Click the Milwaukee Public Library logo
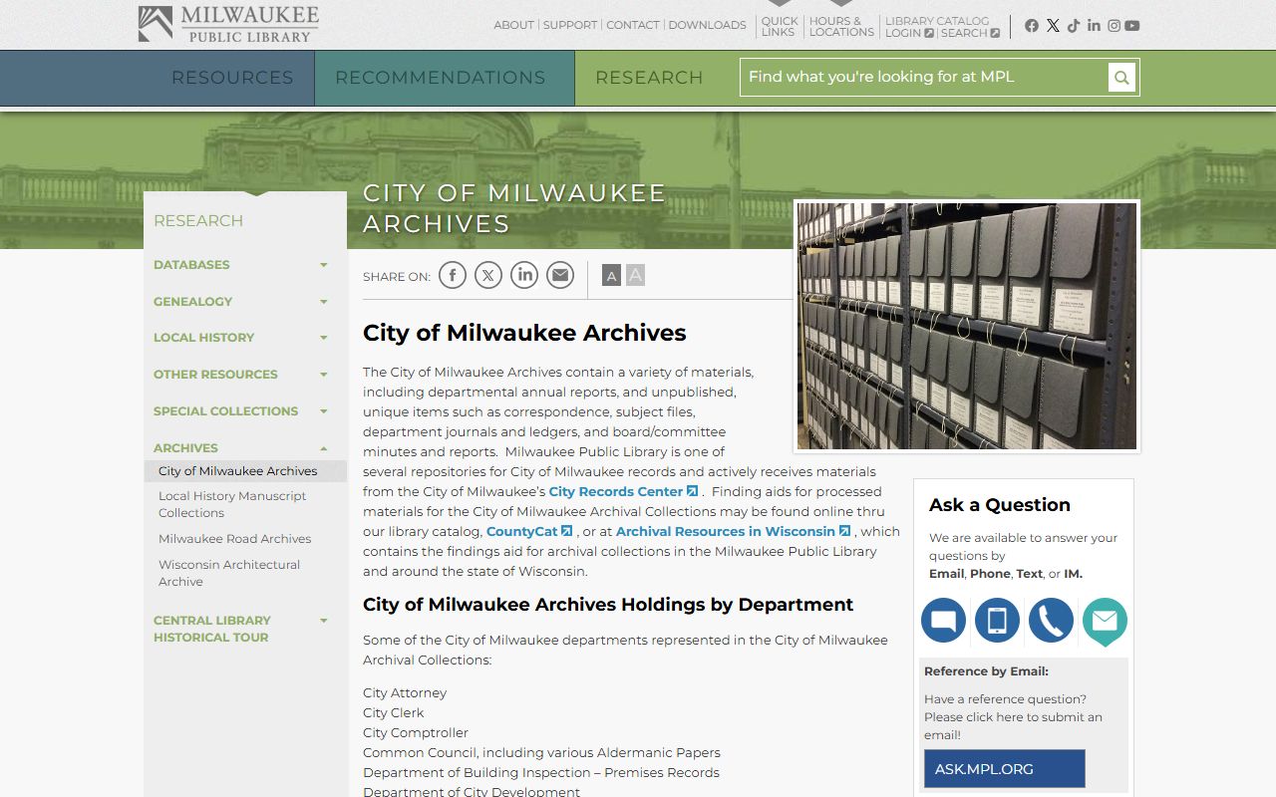Screen dimensions: 1276x797 [228, 25]
